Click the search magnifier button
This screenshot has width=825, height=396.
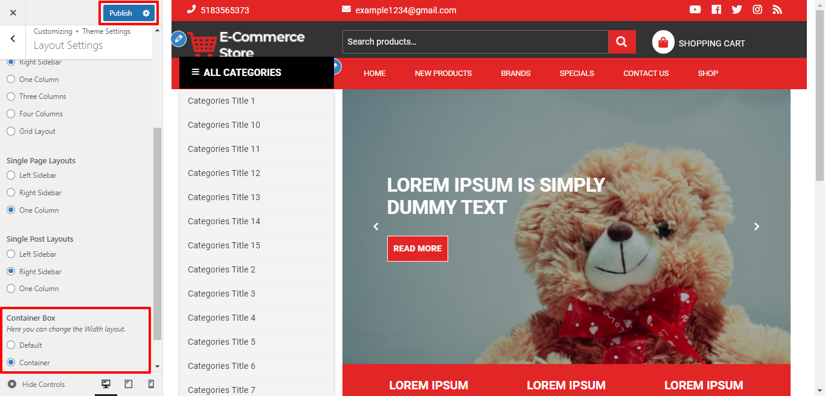(x=621, y=42)
